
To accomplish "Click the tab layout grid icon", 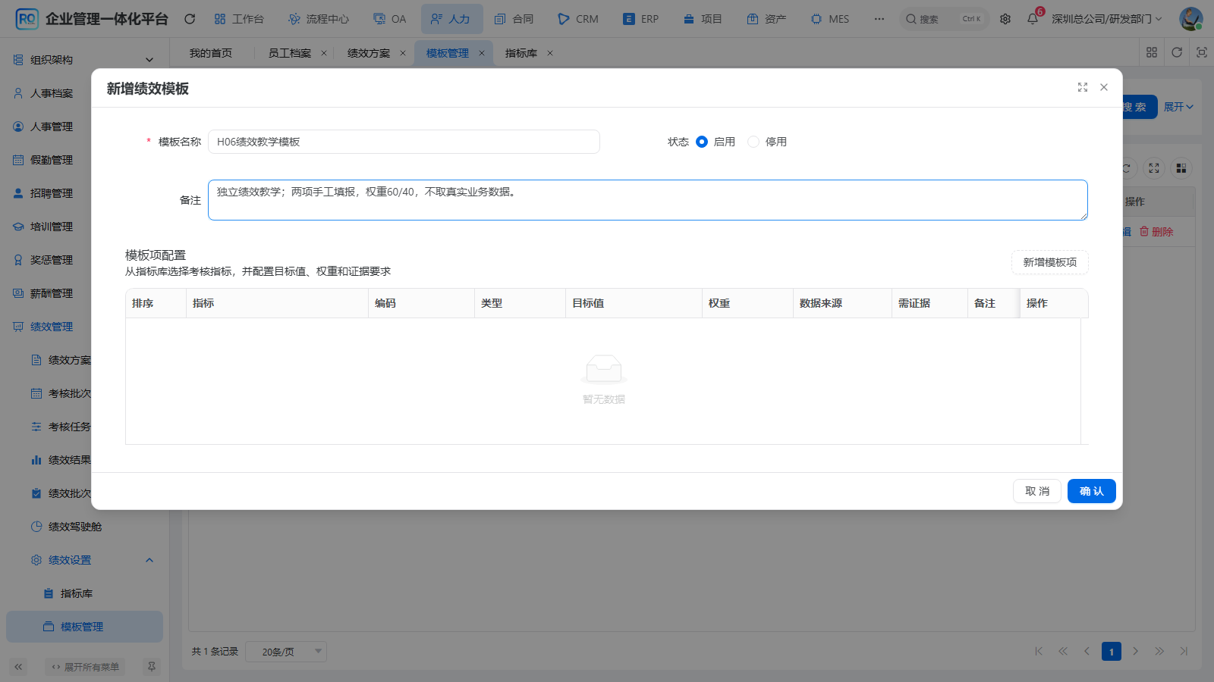I will point(1152,52).
